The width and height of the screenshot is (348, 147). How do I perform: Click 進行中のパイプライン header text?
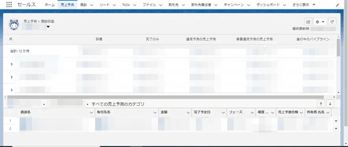313,39
